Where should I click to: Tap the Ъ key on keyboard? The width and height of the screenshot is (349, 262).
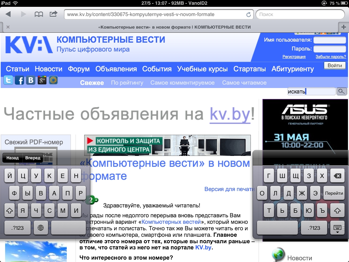click(x=322, y=210)
